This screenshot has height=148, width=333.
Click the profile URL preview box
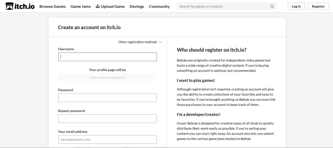tap(107, 77)
